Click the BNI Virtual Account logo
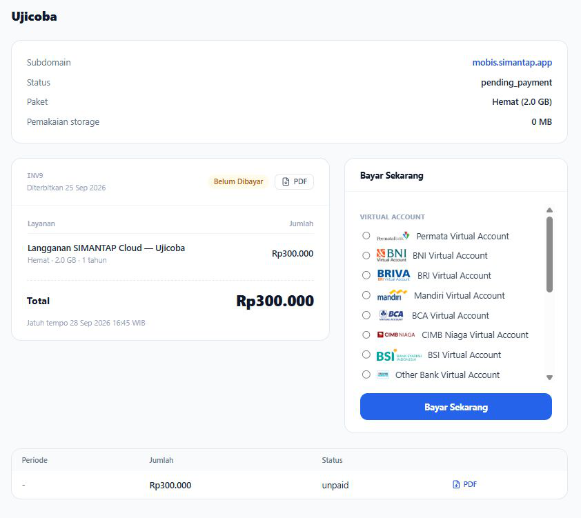The width and height of the screenshot is (581, 518). pos(391,255)
